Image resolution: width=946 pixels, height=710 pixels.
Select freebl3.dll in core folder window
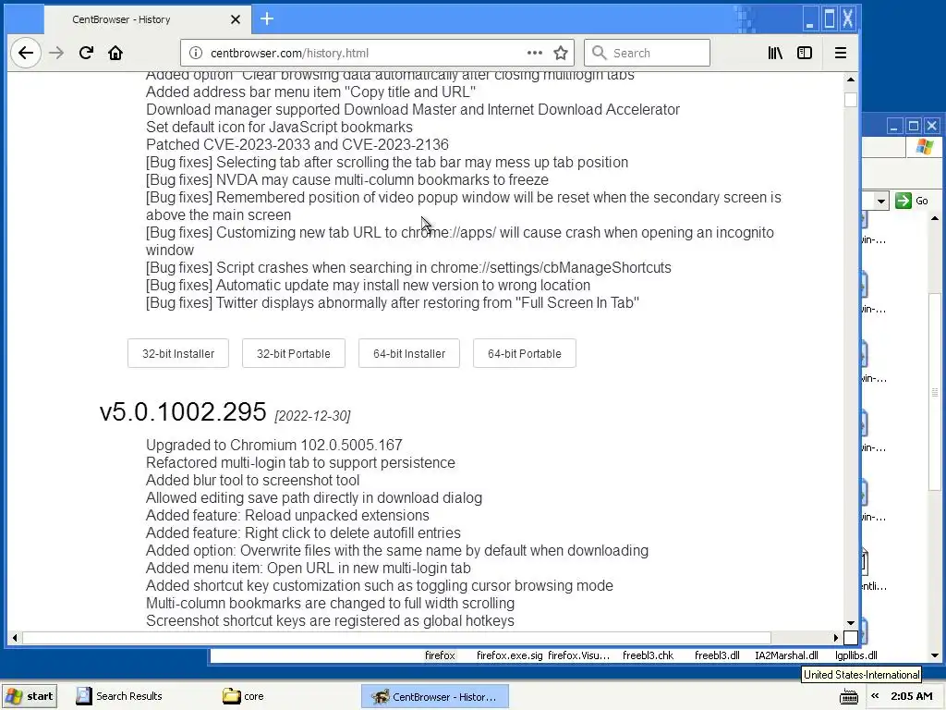[x=717, y=655]
